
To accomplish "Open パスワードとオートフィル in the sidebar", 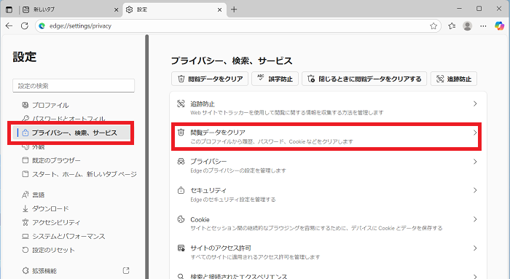I will click(x=63, y=119).
